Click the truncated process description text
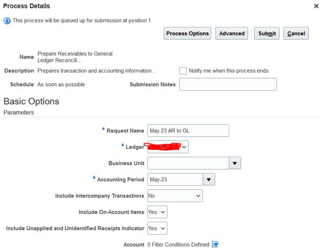Screen dimensions: 327x251 coord(96,71)
